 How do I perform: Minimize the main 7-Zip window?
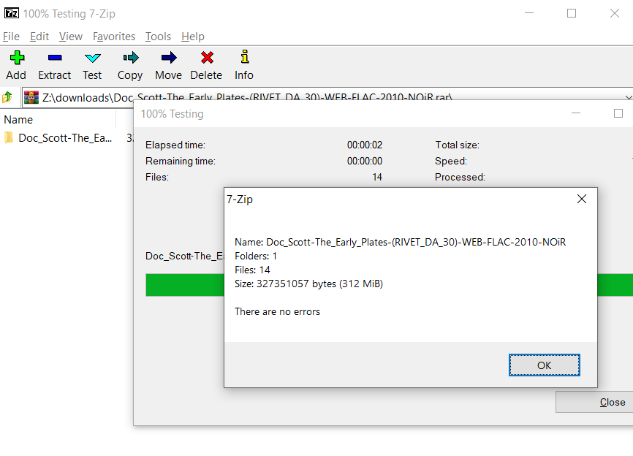tap(529, 13)
